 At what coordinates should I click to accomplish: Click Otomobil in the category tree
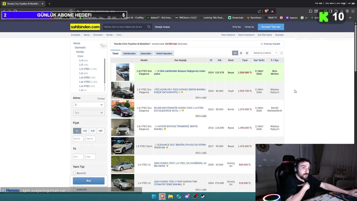tap(80, 47)
